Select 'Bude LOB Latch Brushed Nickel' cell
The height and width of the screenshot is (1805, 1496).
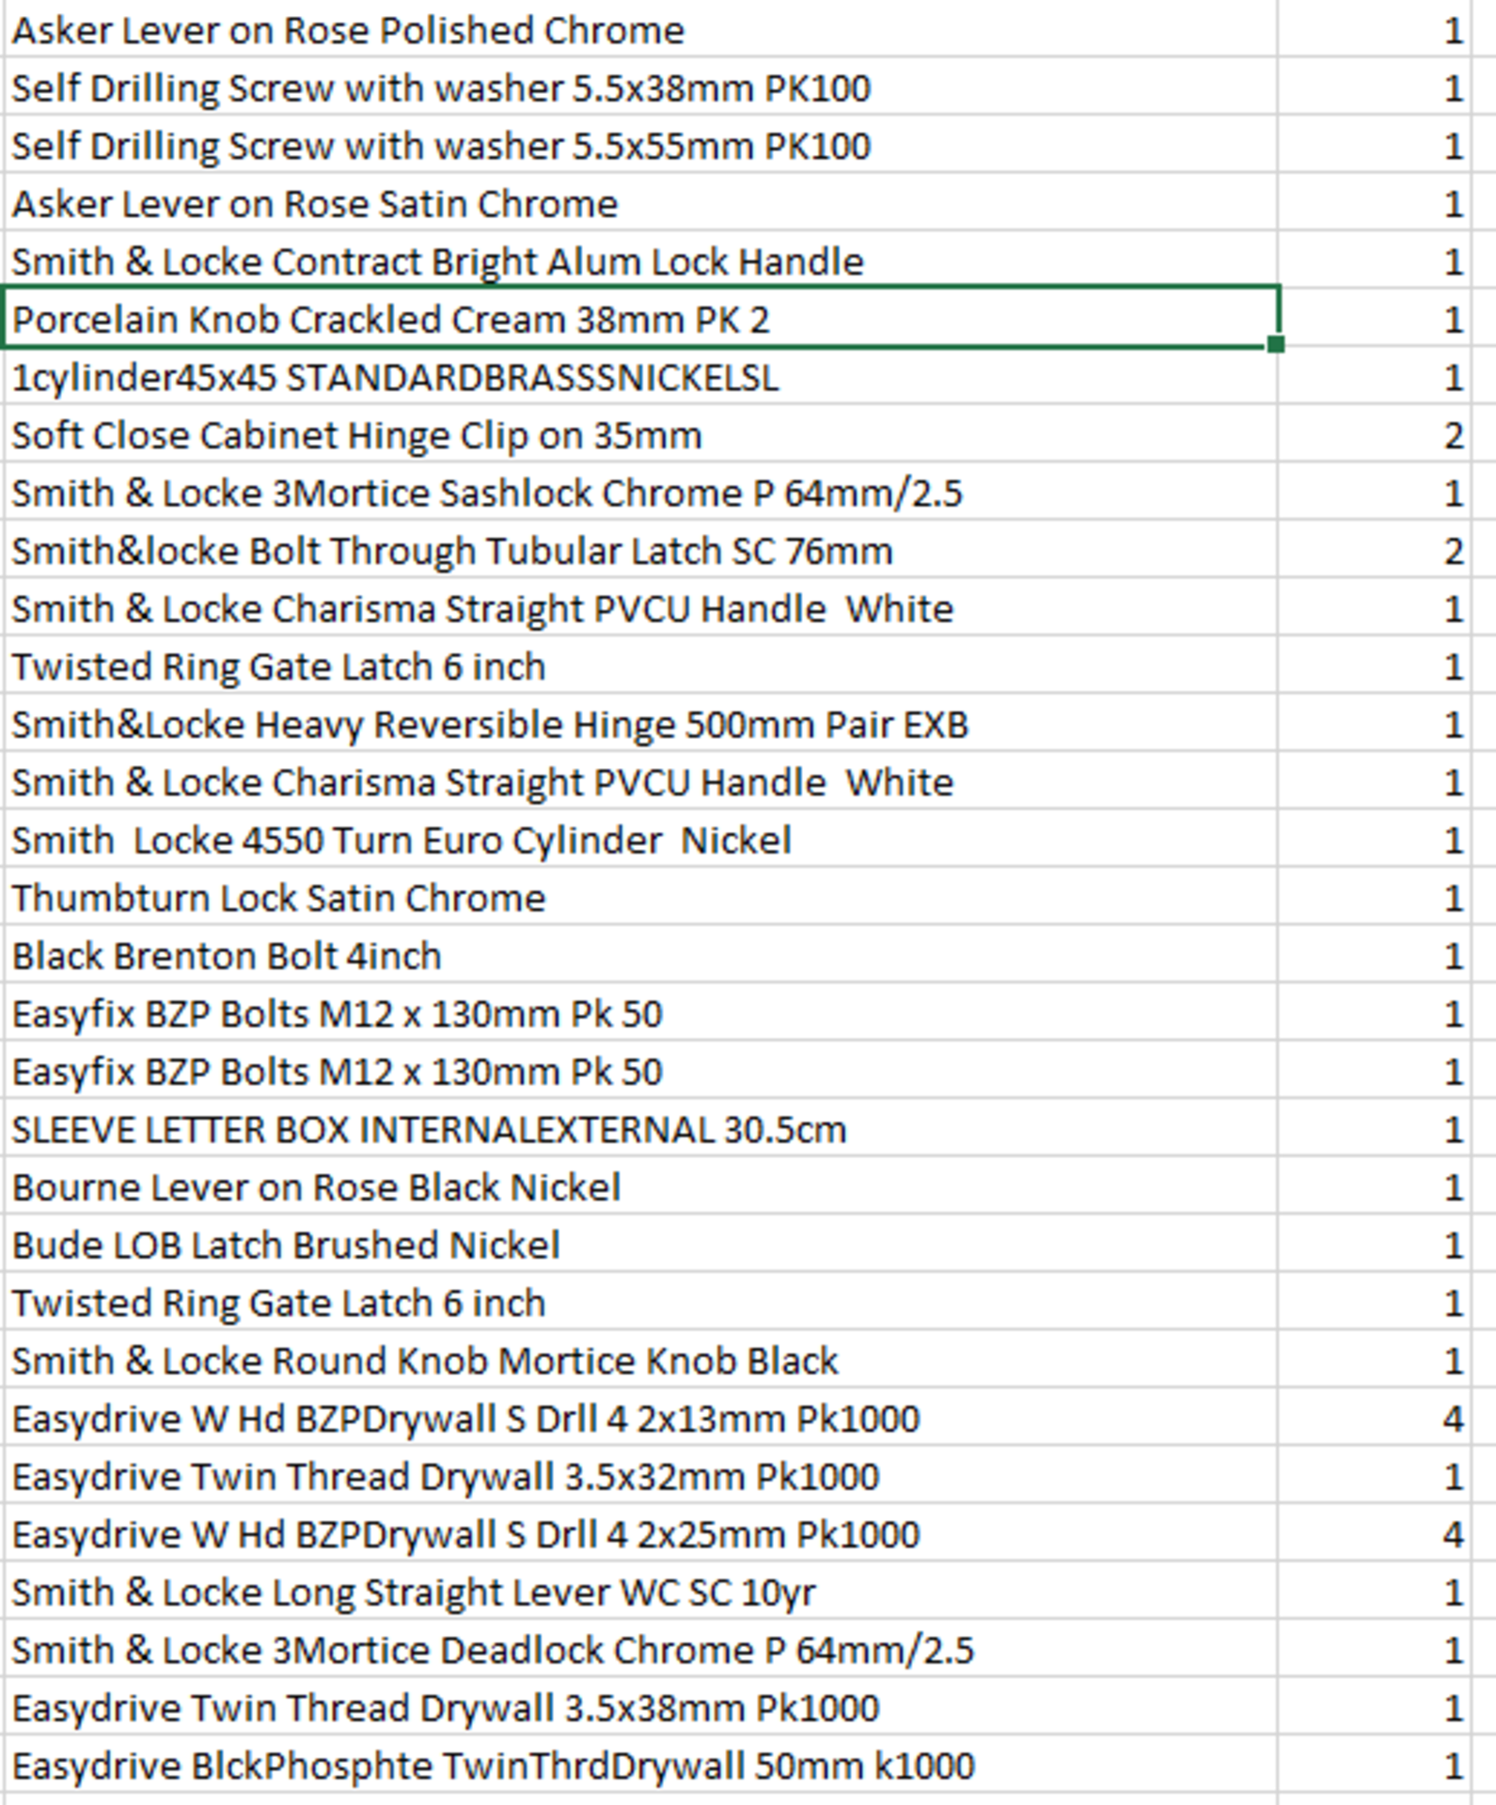[x=640, y=1245]
